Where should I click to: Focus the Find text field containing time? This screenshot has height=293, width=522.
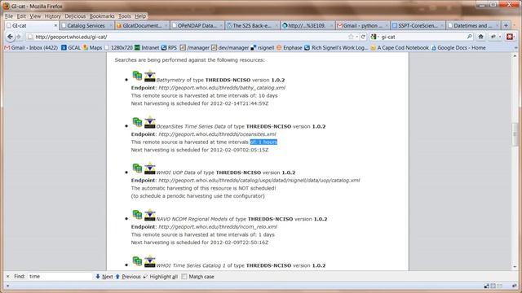[60, 277]
